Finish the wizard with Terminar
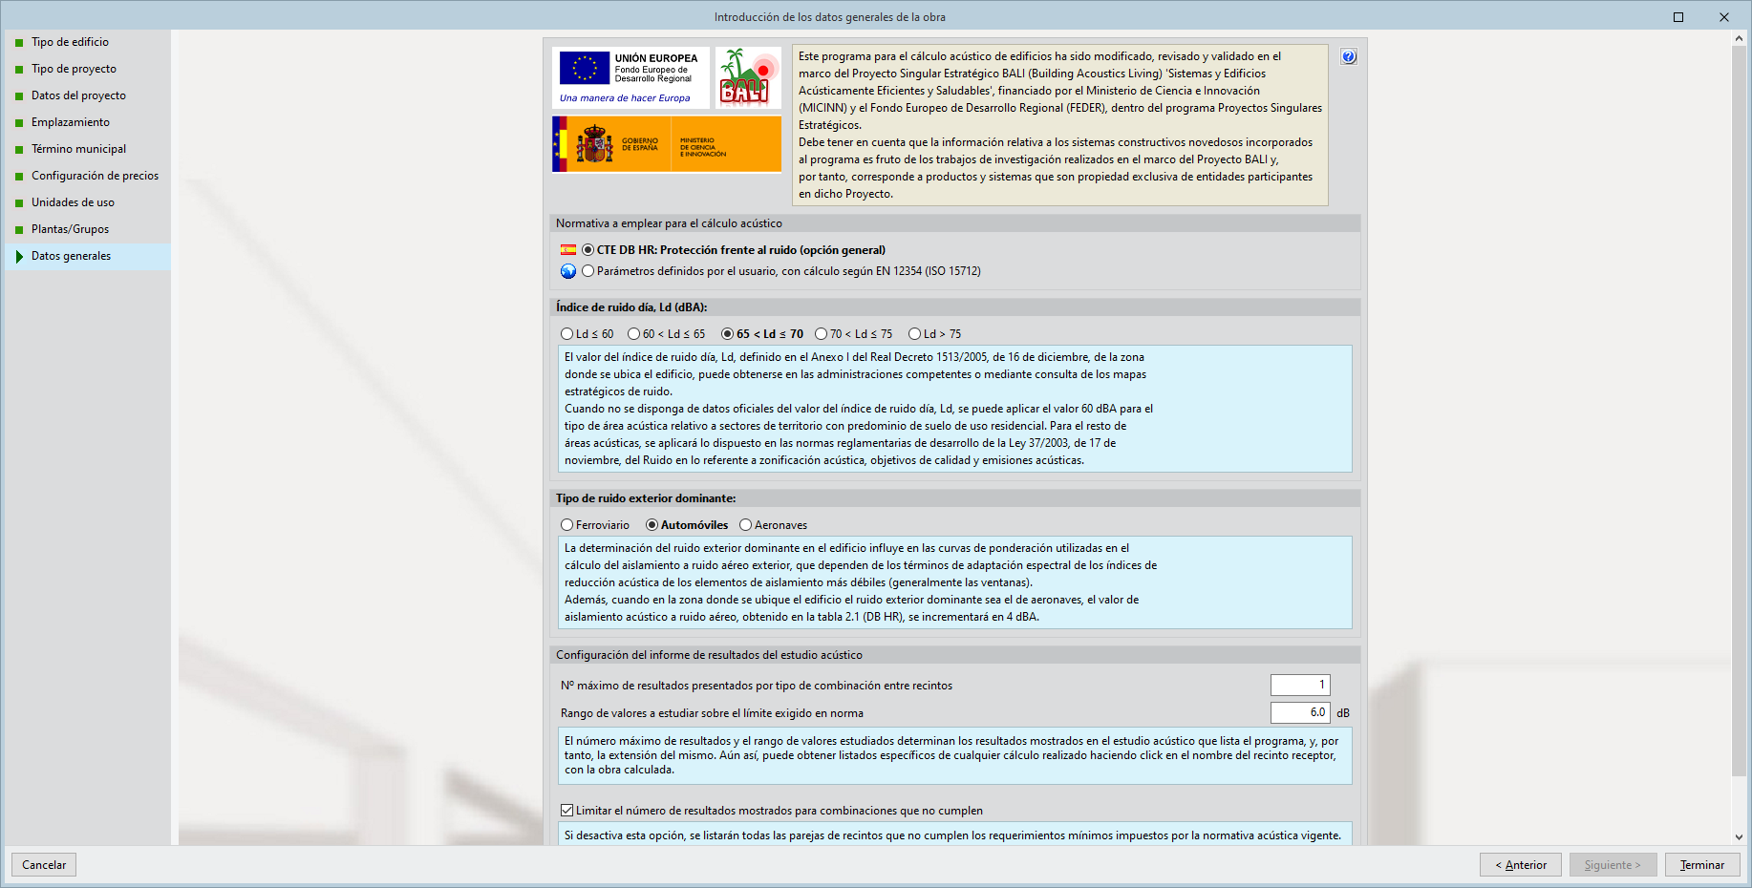The image size is (1752, 888). 1702,865
